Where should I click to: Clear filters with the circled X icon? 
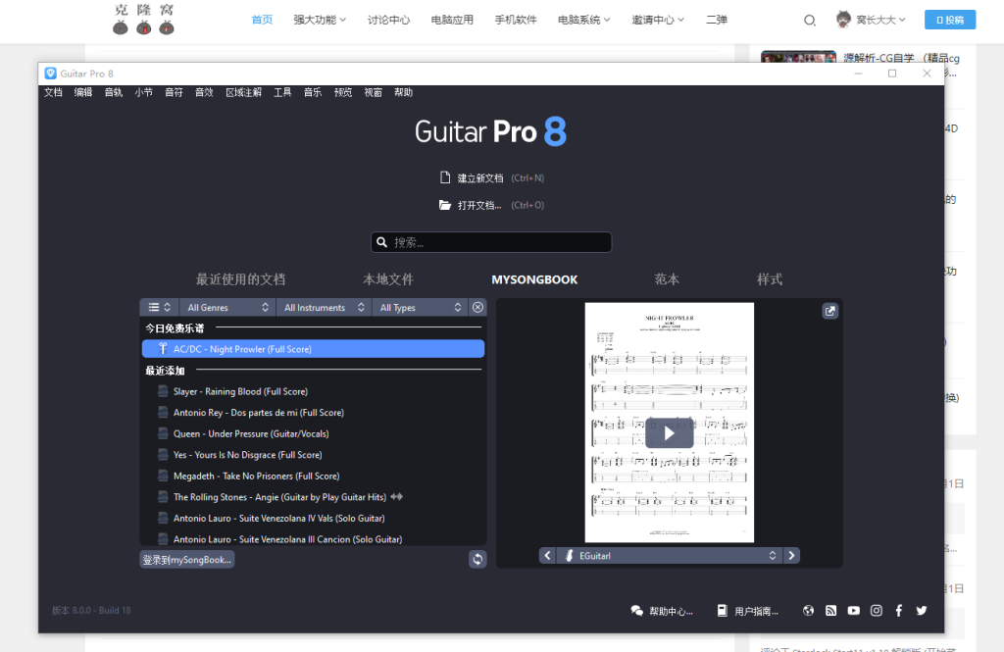coord(477,308)
